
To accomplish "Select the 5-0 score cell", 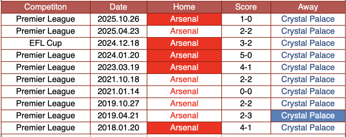I will (246, 55).
